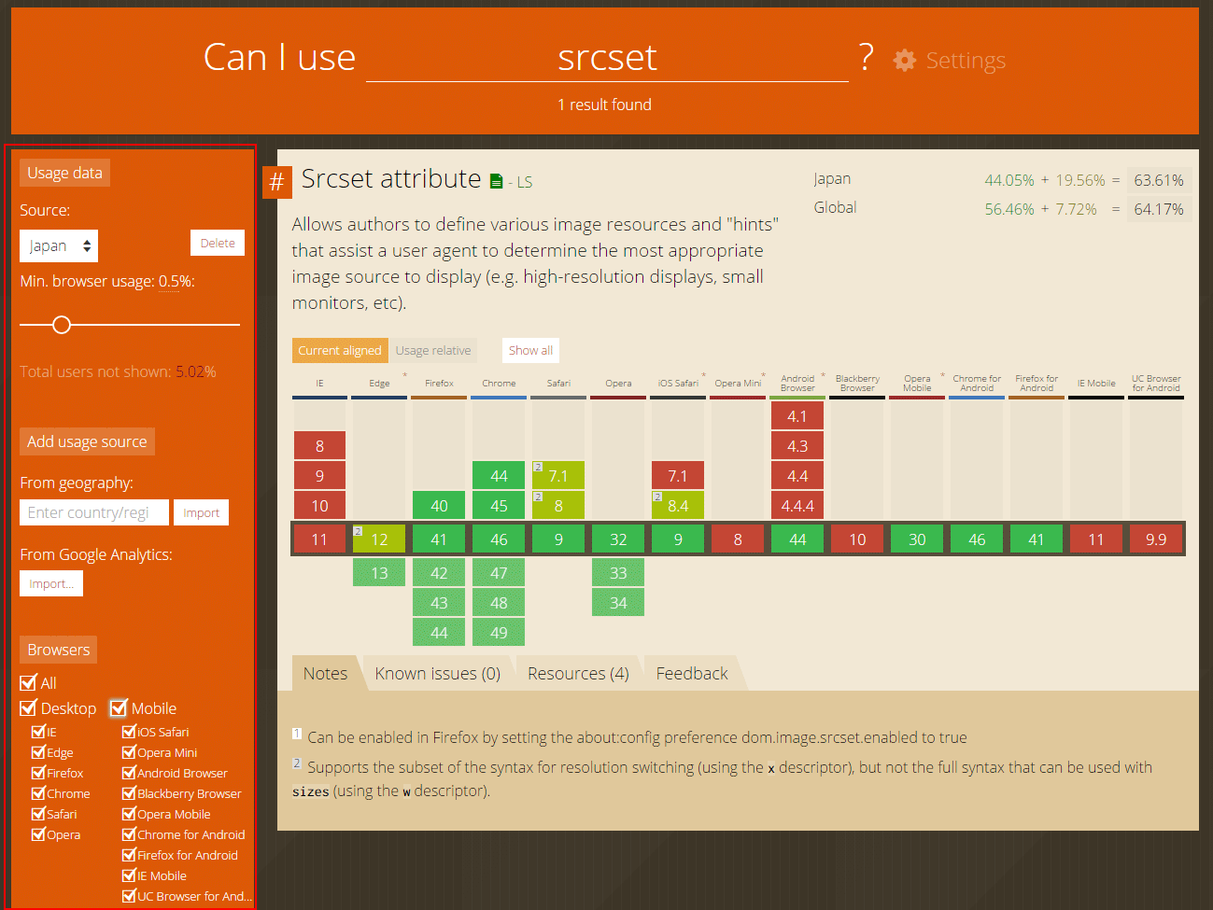The width and height of the screenshot is (1213, 910).
Task: Click the Edge 12 support cell
Action: click(x=379, y=539)
